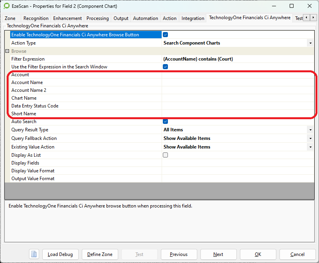Maximize the Properties window
The image size is (319, 263).
tap(292, 6)
